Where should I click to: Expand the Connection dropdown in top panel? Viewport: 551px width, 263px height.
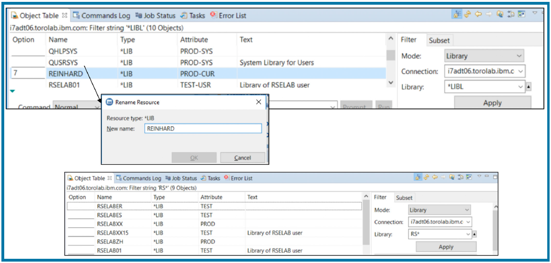point(484,72)
